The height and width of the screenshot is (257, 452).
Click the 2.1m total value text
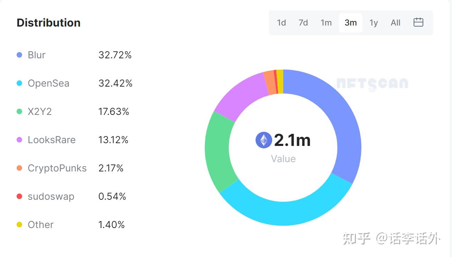click(x=292, y=140)
